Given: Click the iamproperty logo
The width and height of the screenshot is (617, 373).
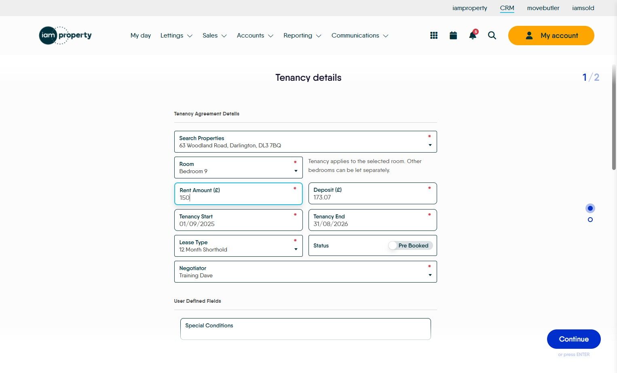Looking at the screenshot, I should [66, 36].
